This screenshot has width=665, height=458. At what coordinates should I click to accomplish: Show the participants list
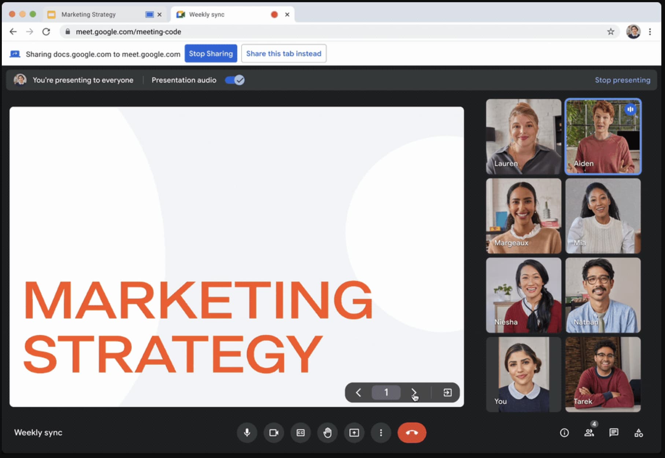(589, 433)
